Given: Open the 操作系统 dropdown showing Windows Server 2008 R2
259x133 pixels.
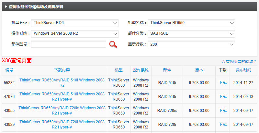Looking at the screenshot, I should point(75,34).
